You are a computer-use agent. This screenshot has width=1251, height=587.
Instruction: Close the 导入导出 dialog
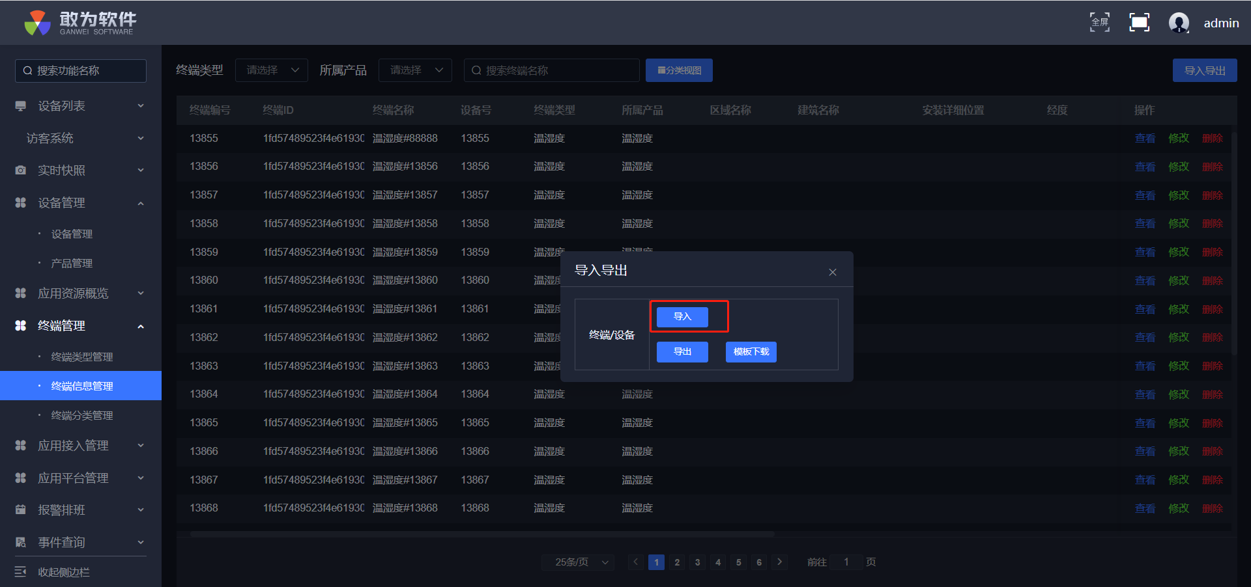[x=832, y=272]
